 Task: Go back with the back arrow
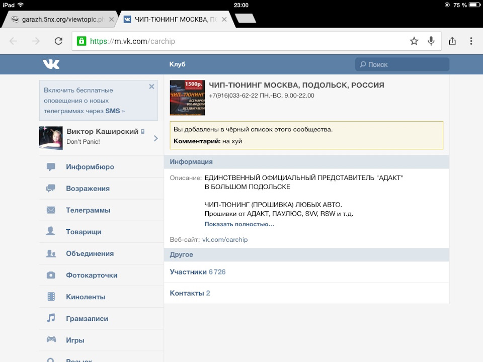click(x=14, y=41)
